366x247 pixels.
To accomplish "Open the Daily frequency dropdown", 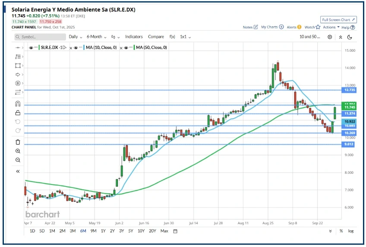I will [75, 37].
